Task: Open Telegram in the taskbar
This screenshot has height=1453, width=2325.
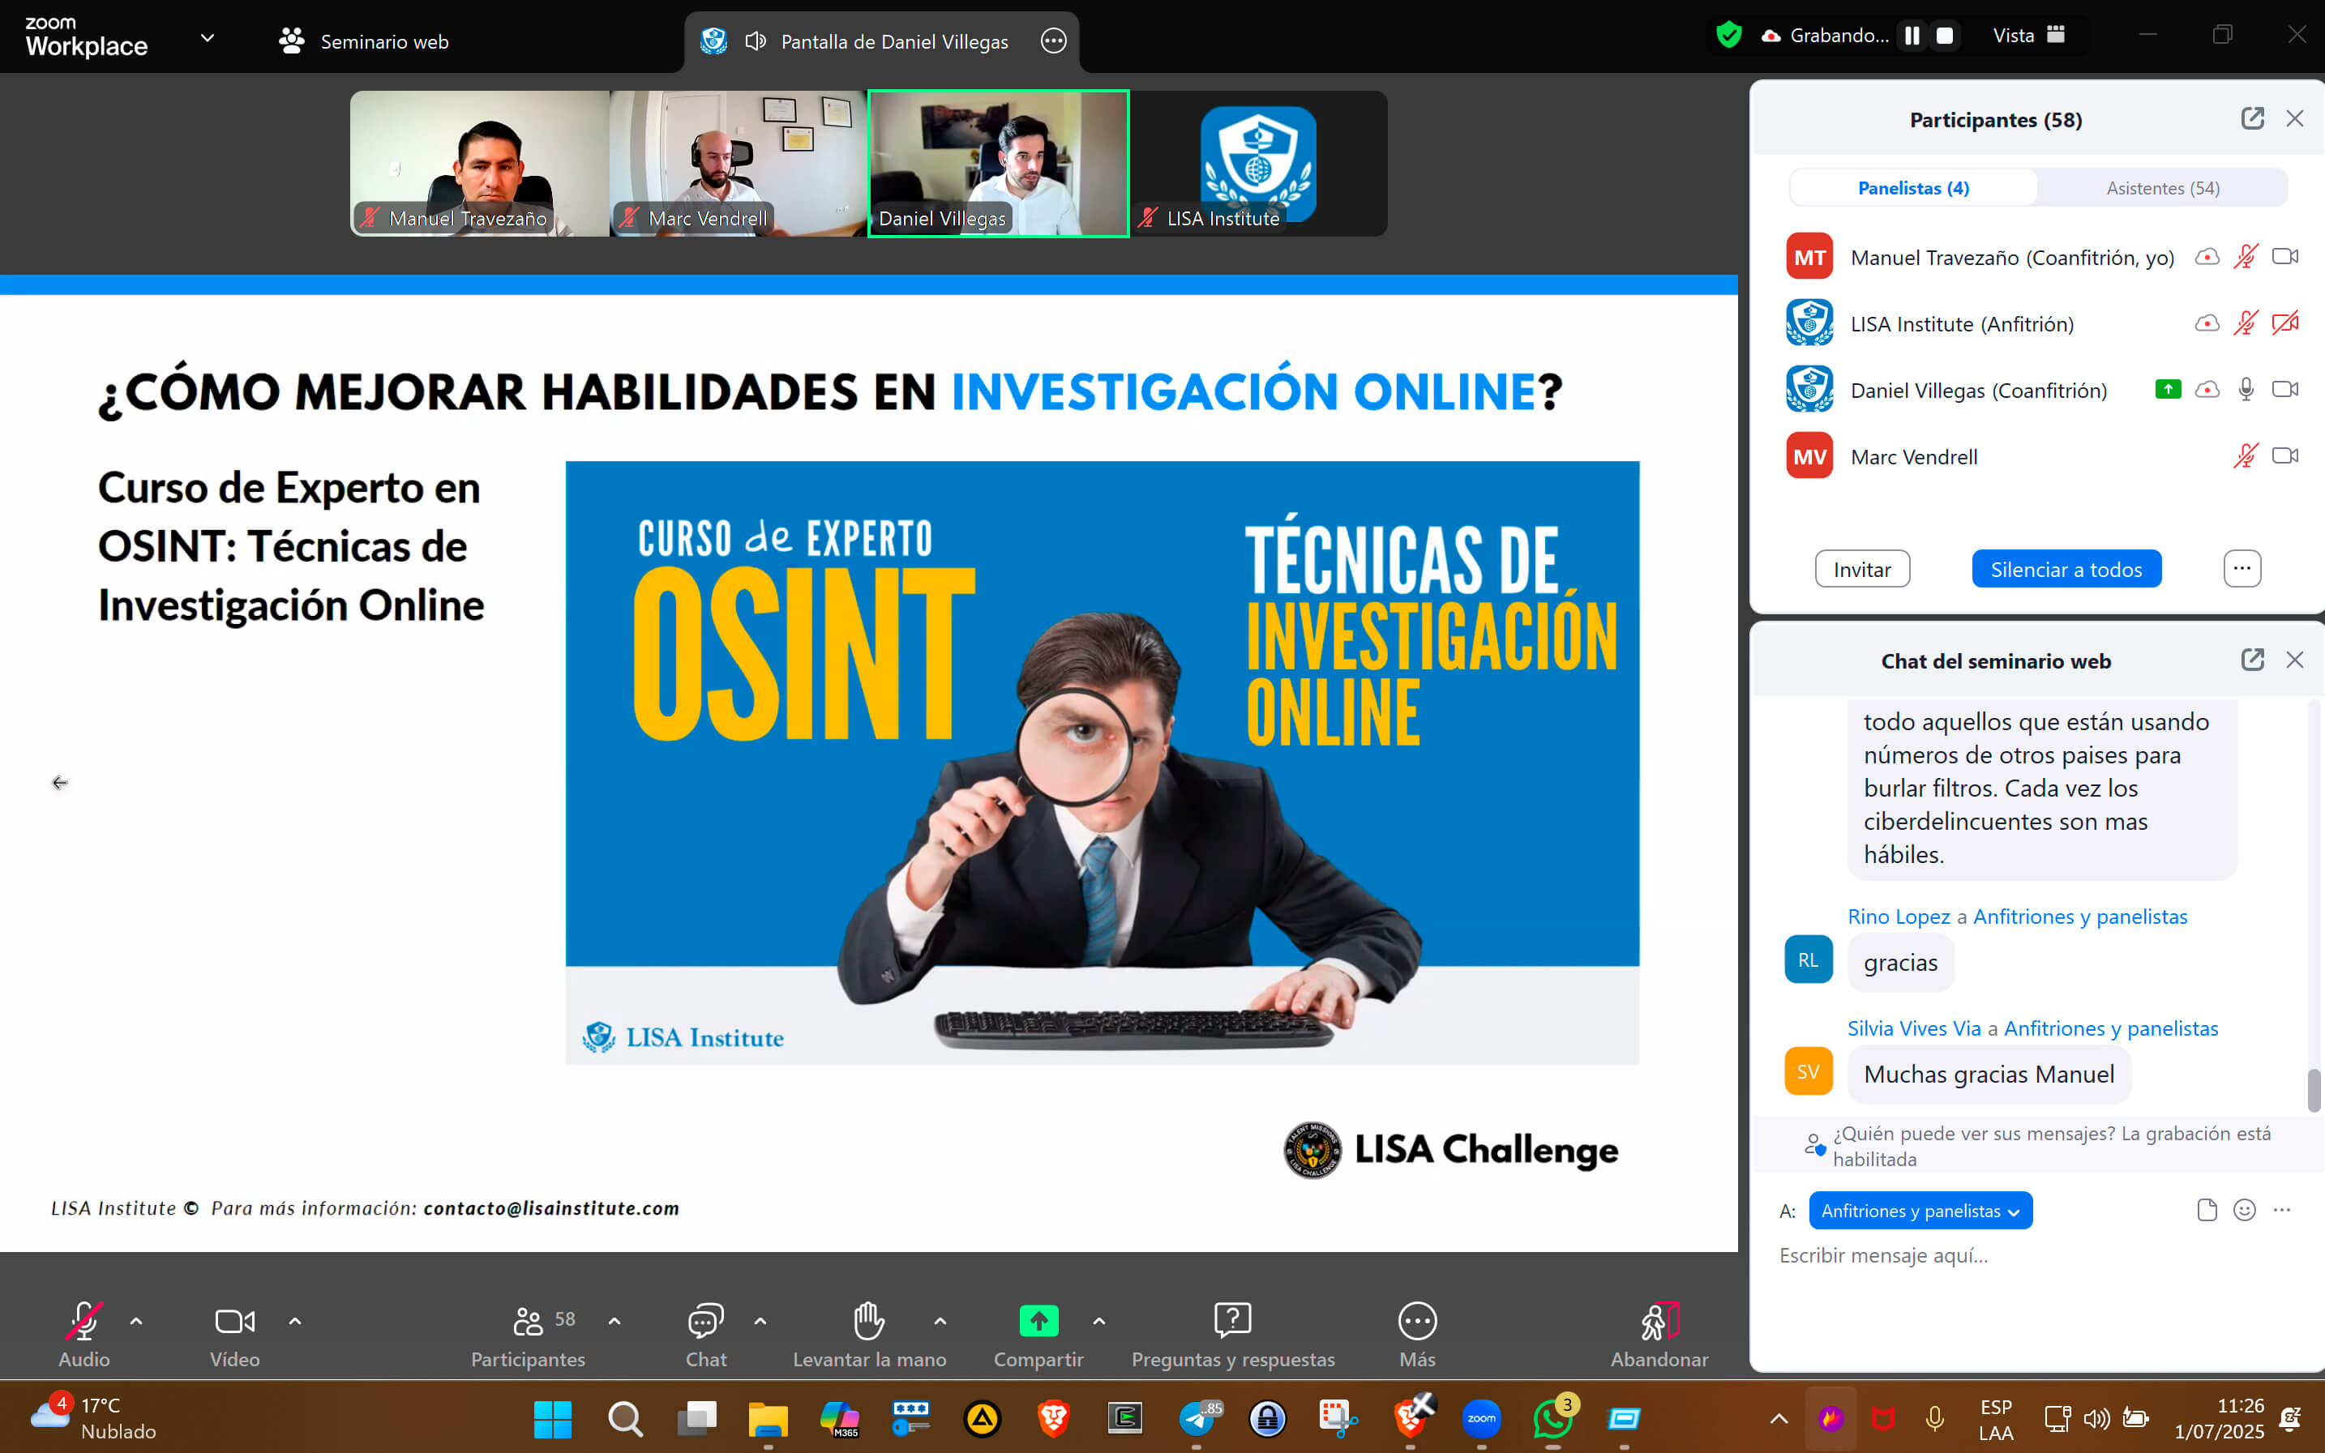Action: [1197, 1417]
